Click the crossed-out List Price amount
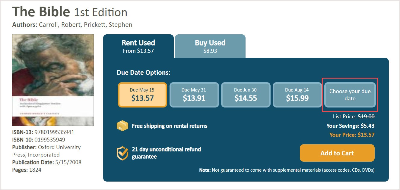This screenshot has height=190, width=400. (366, 117)
